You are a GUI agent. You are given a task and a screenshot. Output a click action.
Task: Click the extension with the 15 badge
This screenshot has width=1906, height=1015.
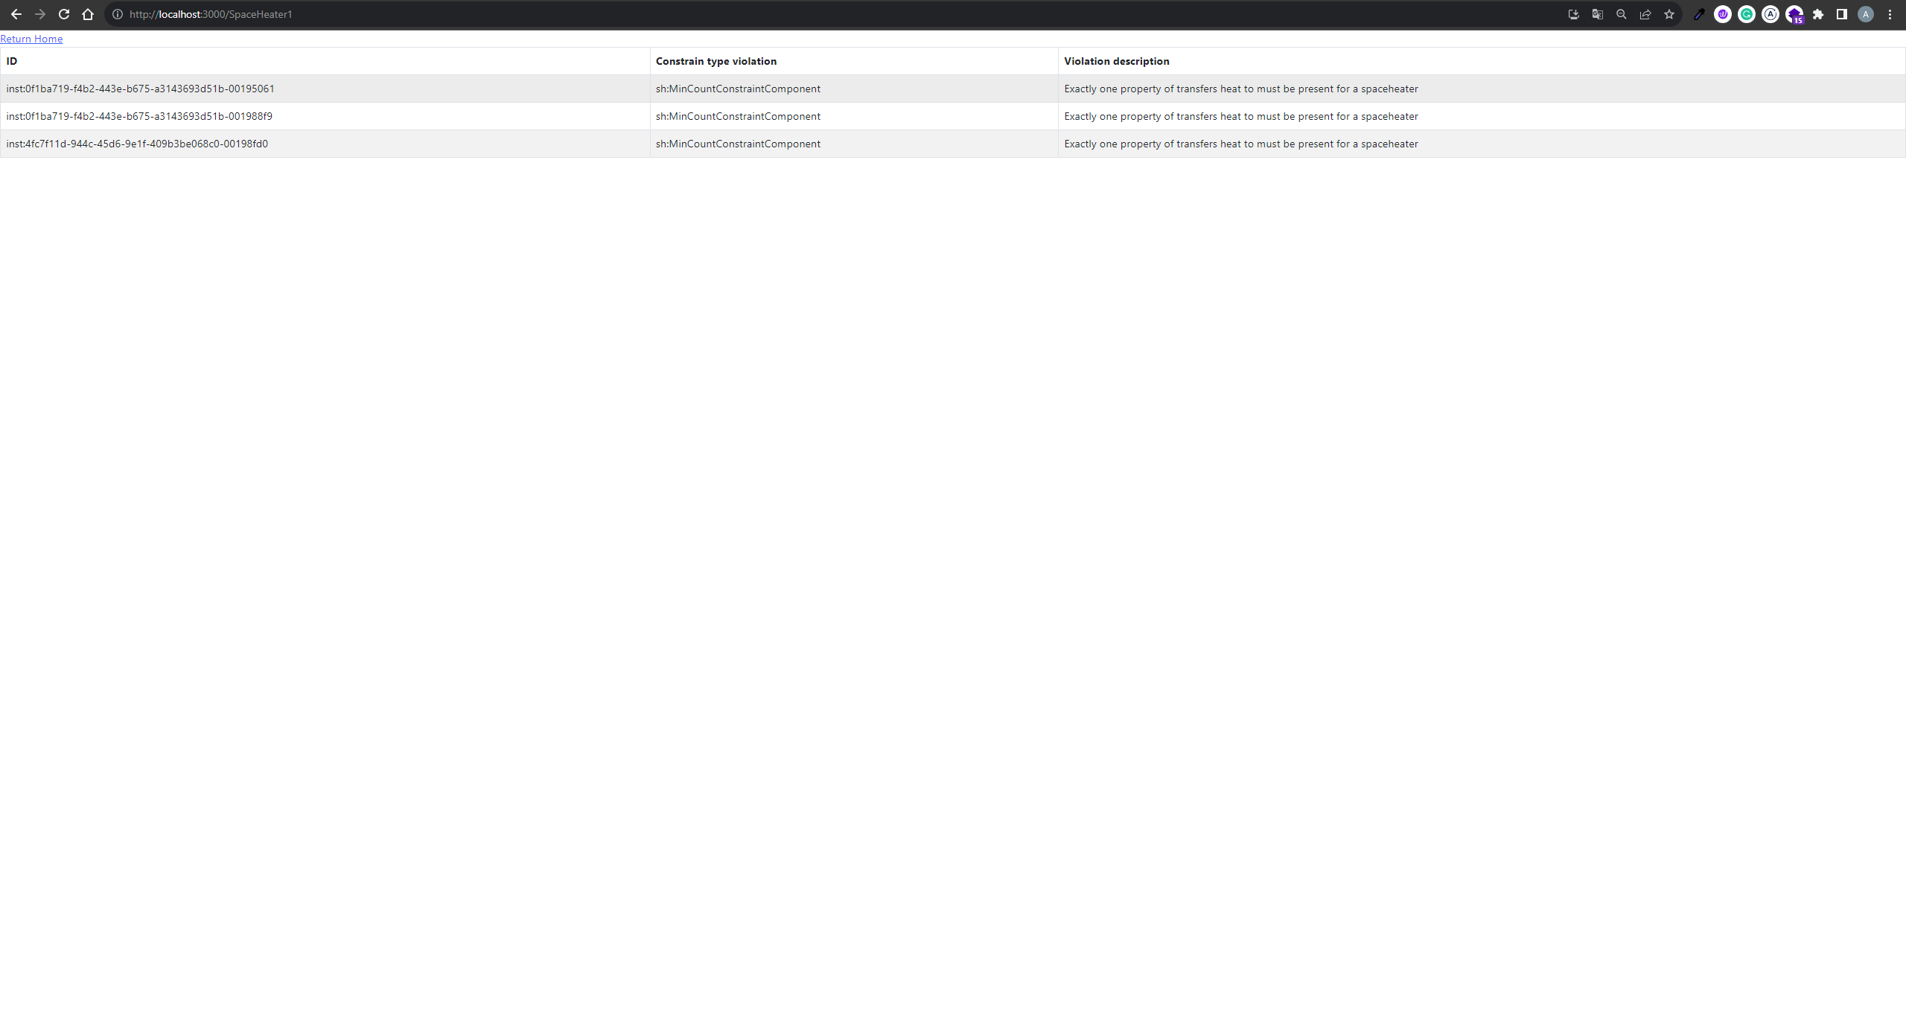click(1794, 14)
